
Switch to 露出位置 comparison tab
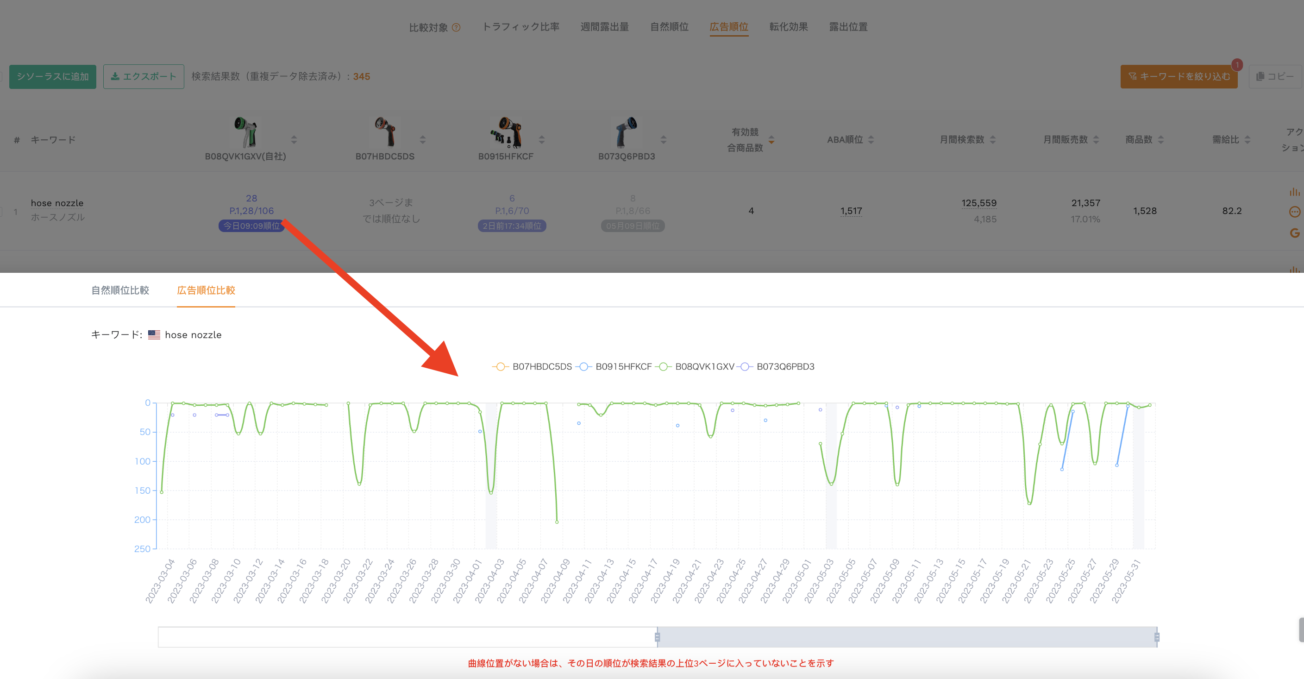click(x=848, y=27)
